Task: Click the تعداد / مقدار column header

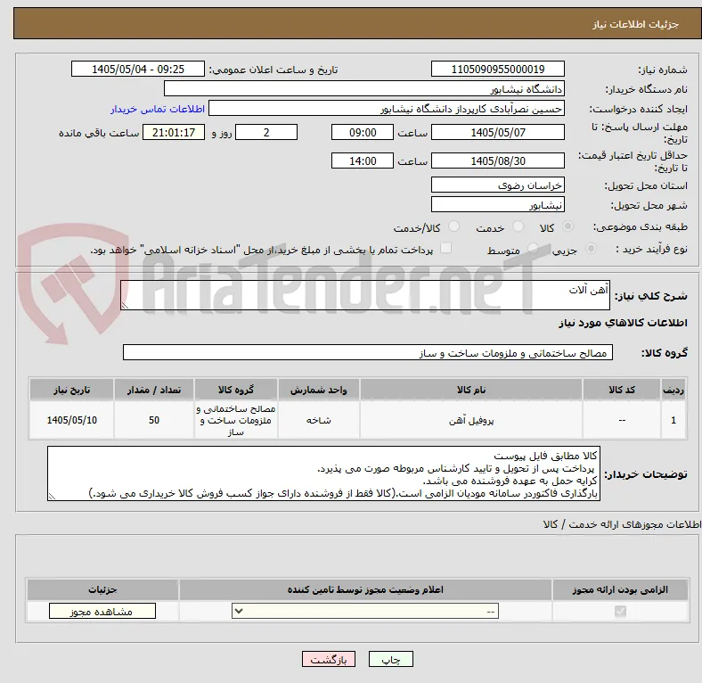Action: (154, 390)
